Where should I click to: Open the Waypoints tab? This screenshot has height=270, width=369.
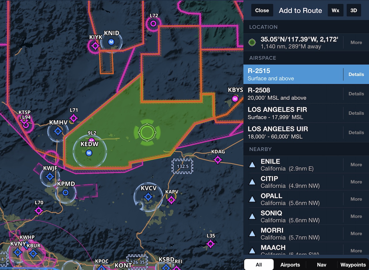click(353, 264)
